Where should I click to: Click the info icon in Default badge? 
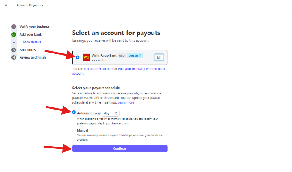pos(140,56)
